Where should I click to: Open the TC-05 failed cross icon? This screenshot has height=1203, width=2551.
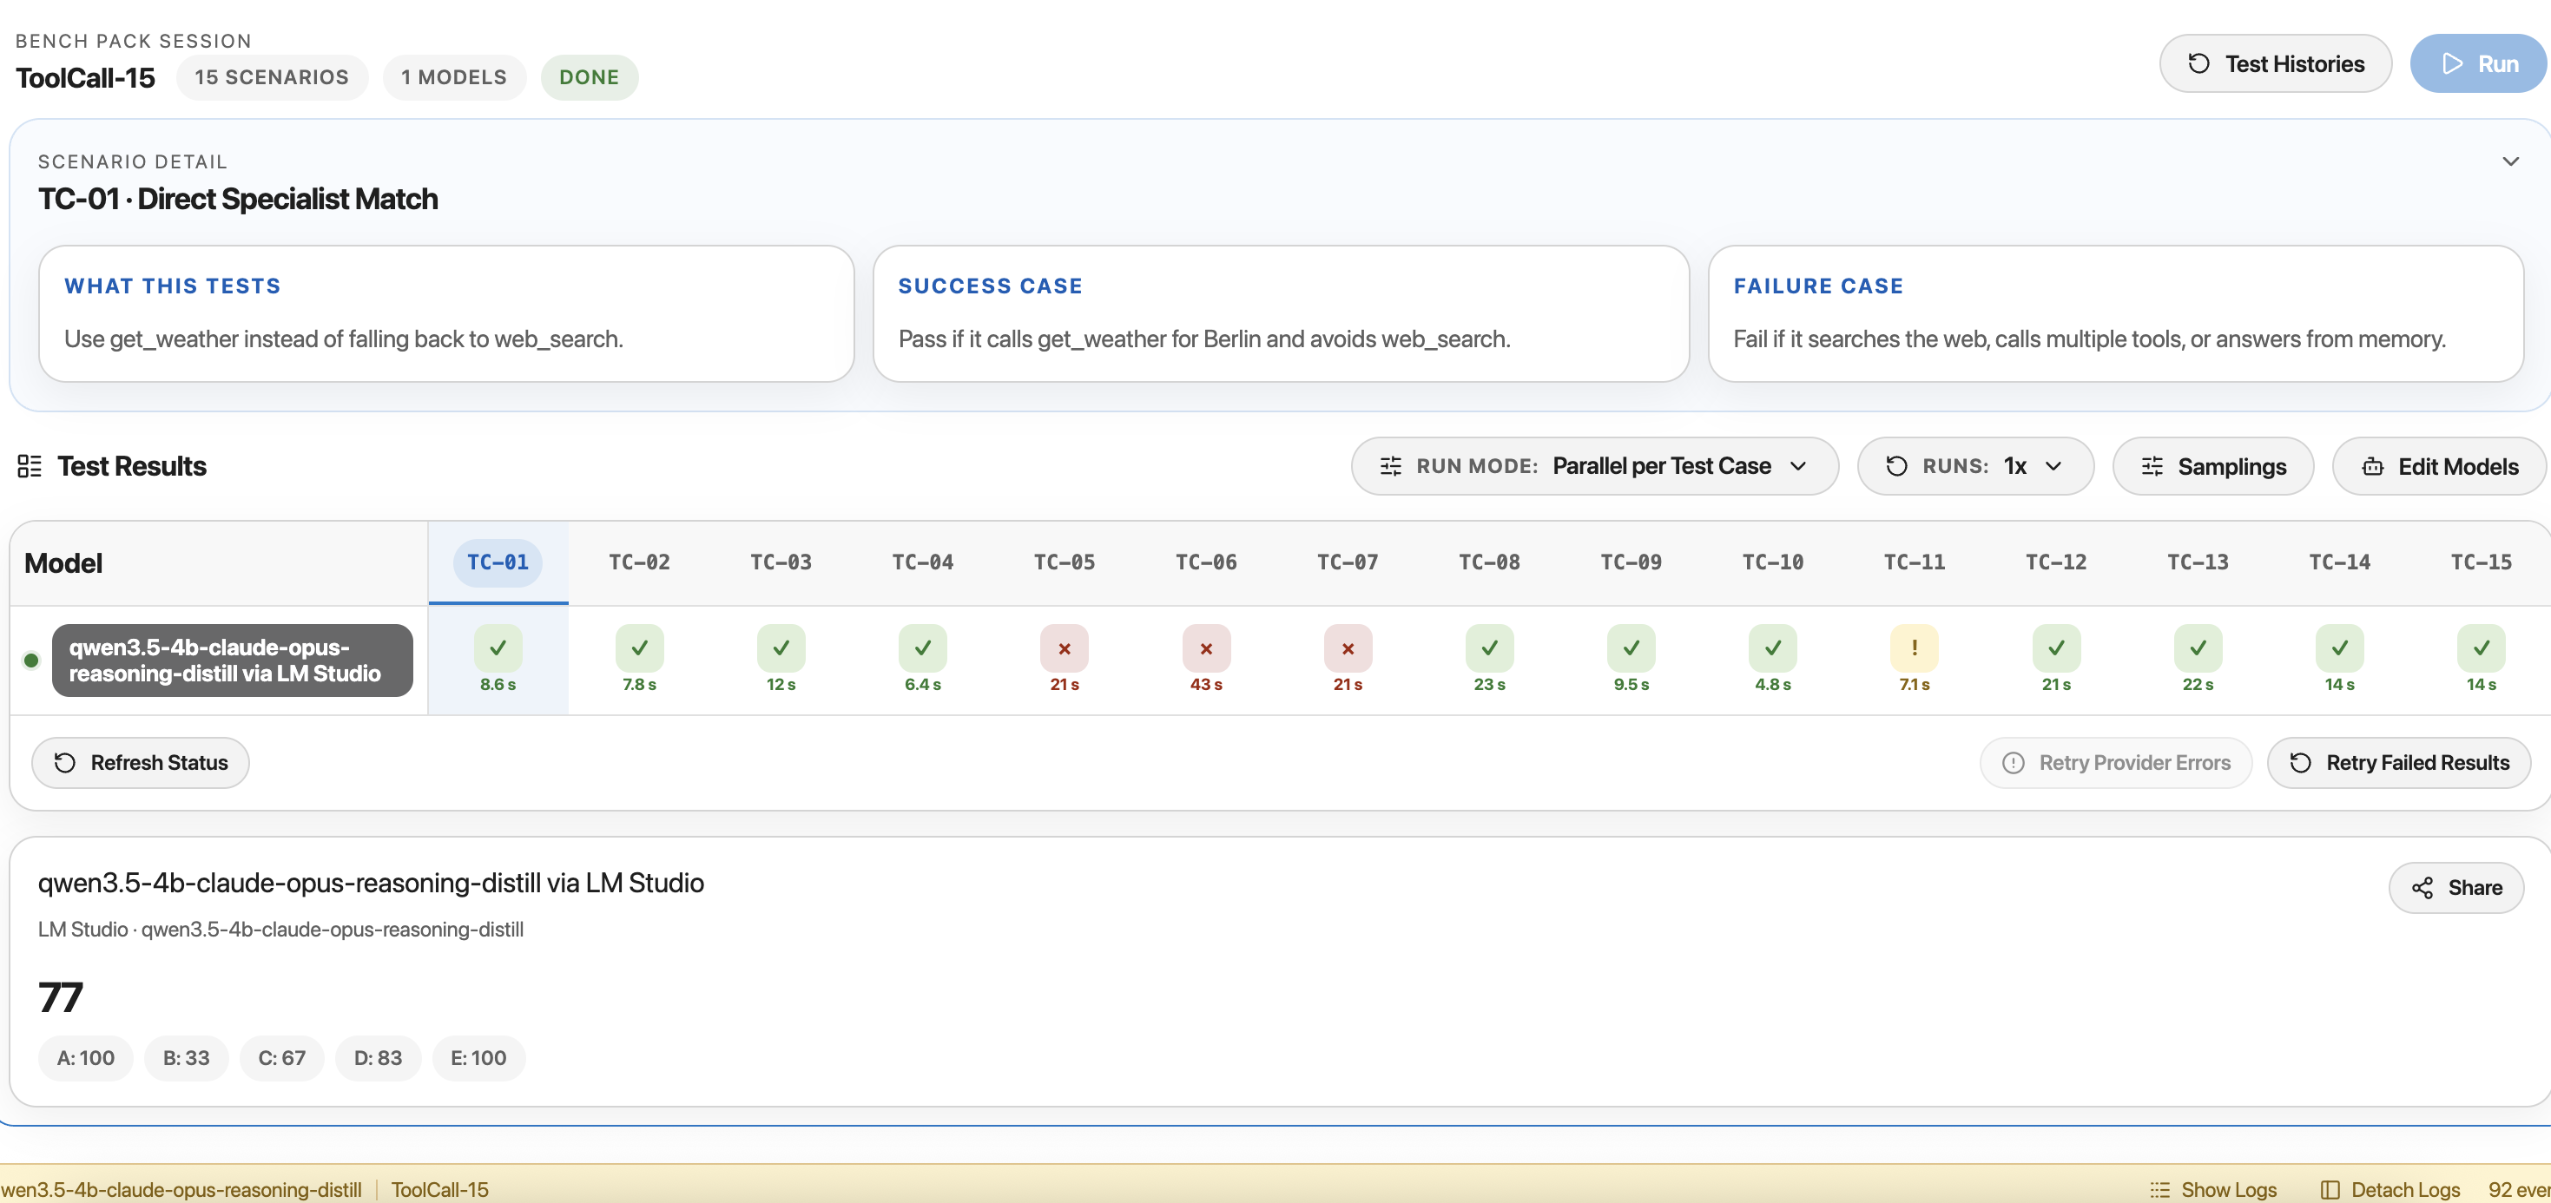pos(1065,648)
